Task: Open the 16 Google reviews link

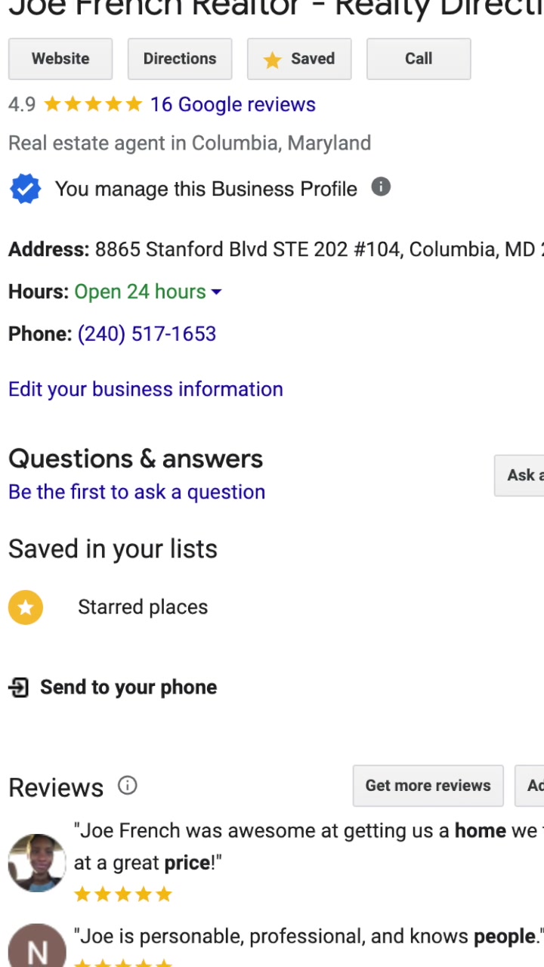Action: (x=233, y=104)
